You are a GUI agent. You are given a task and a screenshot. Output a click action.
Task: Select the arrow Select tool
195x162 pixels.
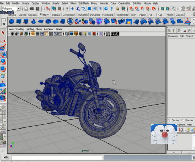coord(3,33)
